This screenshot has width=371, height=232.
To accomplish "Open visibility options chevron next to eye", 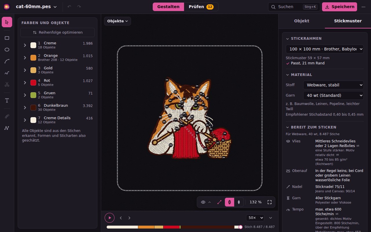I will point(210,202).
